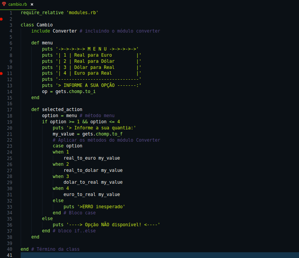Click 'euro_to_real my_value' call
The image size is (299, 258).
[92, 194]
